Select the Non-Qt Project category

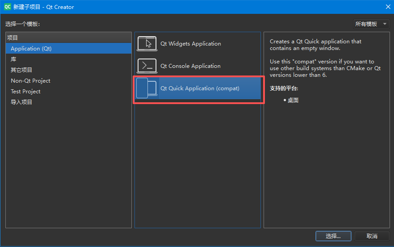pyautogui.click(x=69, y=81)
